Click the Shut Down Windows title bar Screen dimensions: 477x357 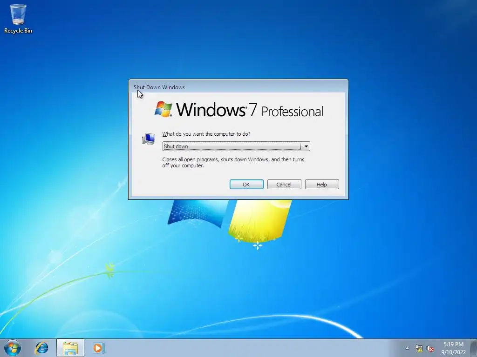pyautogui.click(x=238, y=87)
